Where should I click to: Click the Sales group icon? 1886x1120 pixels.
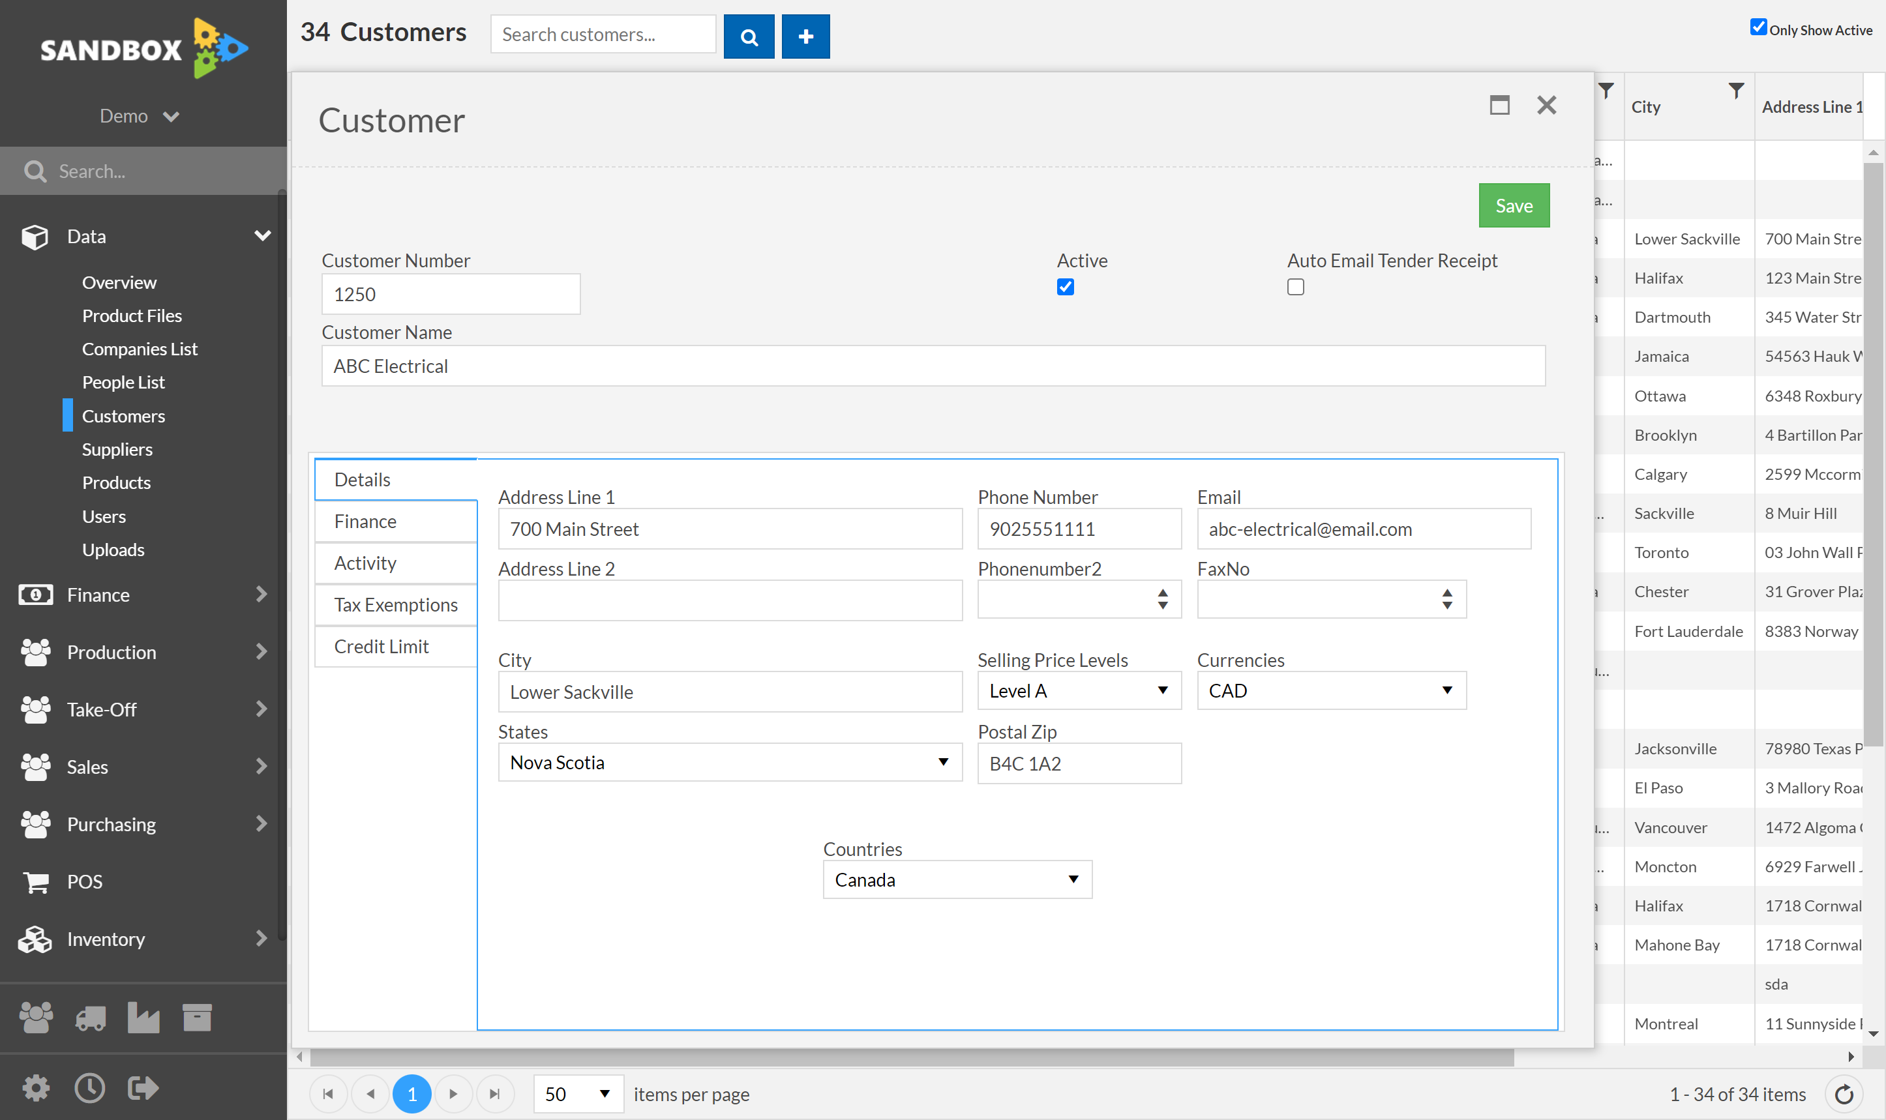(x=35, y=767)
